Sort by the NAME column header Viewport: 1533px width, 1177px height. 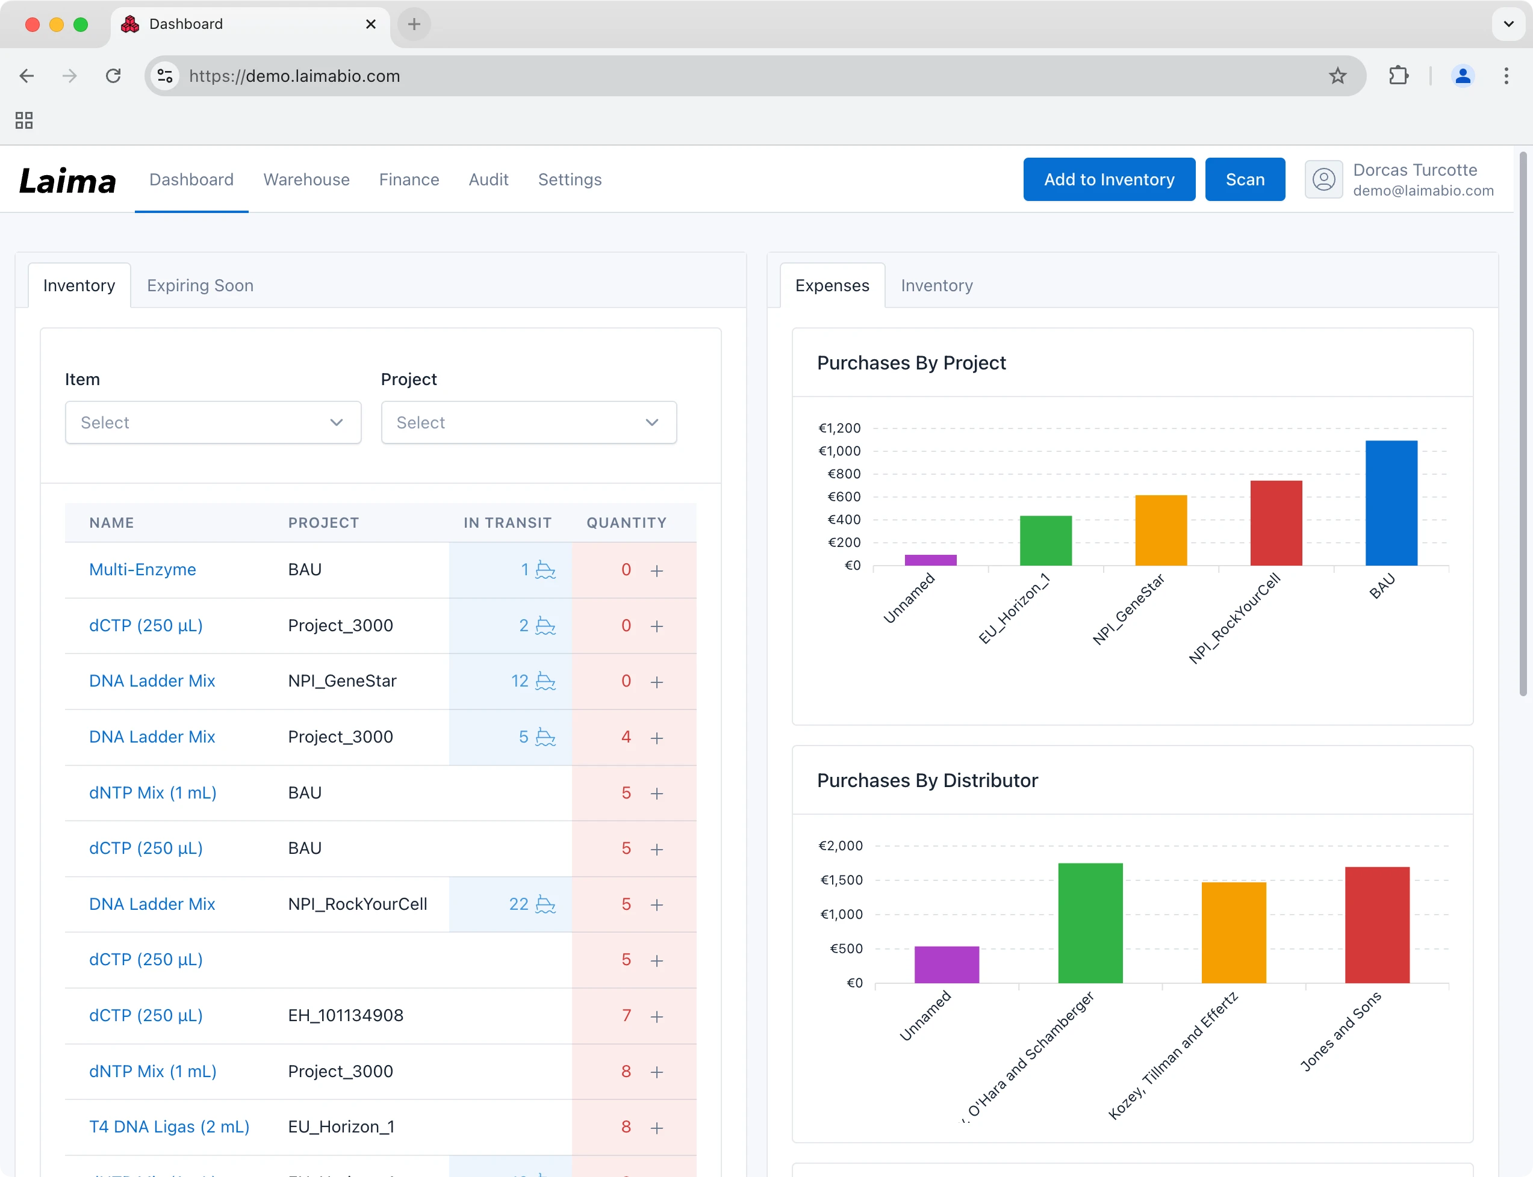pyautogui.click(x=111, y=523)
